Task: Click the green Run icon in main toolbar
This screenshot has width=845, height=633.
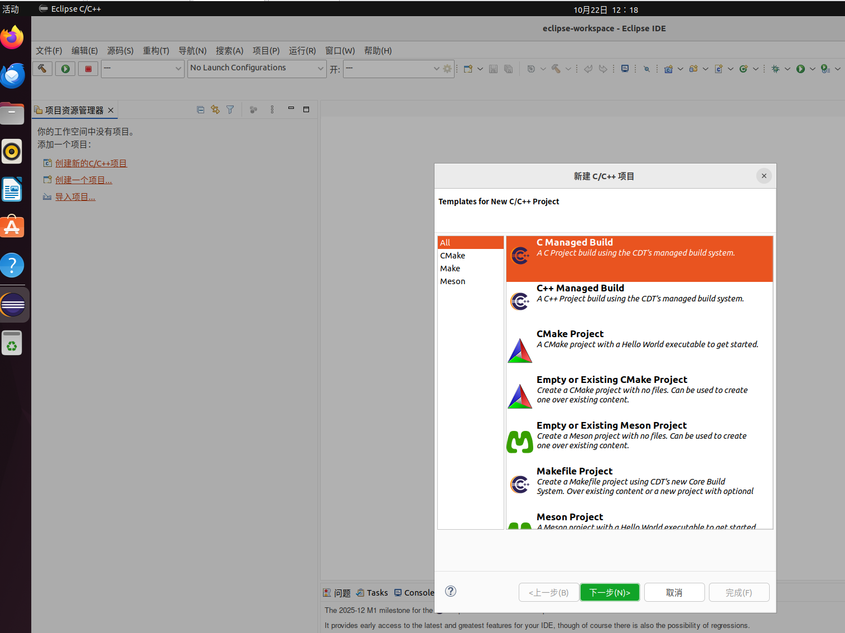Action: [x=800, y=69]
